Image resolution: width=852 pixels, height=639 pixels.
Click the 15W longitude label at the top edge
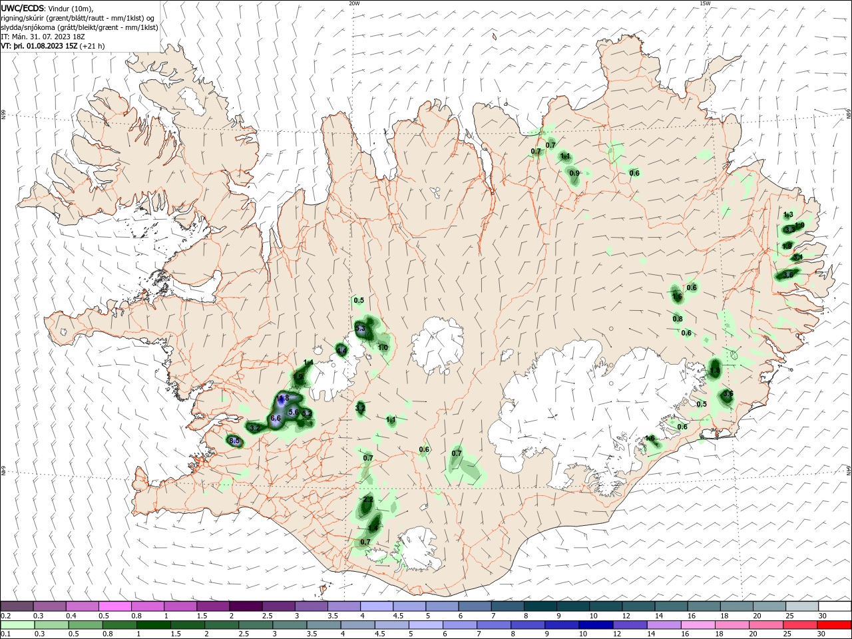705,3
